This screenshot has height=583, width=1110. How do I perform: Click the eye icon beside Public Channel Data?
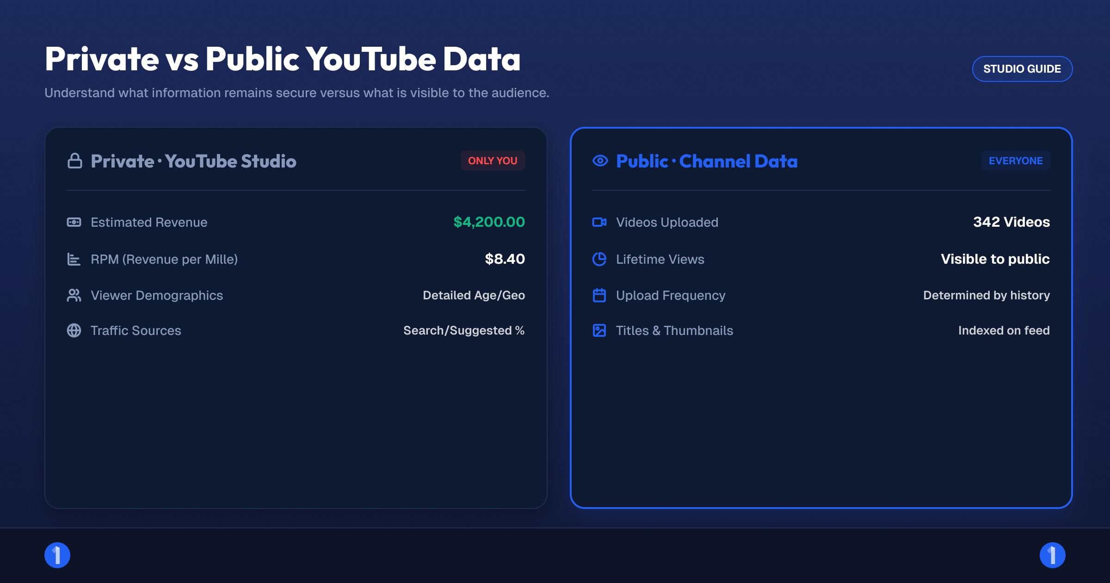(x=600, y=161)
